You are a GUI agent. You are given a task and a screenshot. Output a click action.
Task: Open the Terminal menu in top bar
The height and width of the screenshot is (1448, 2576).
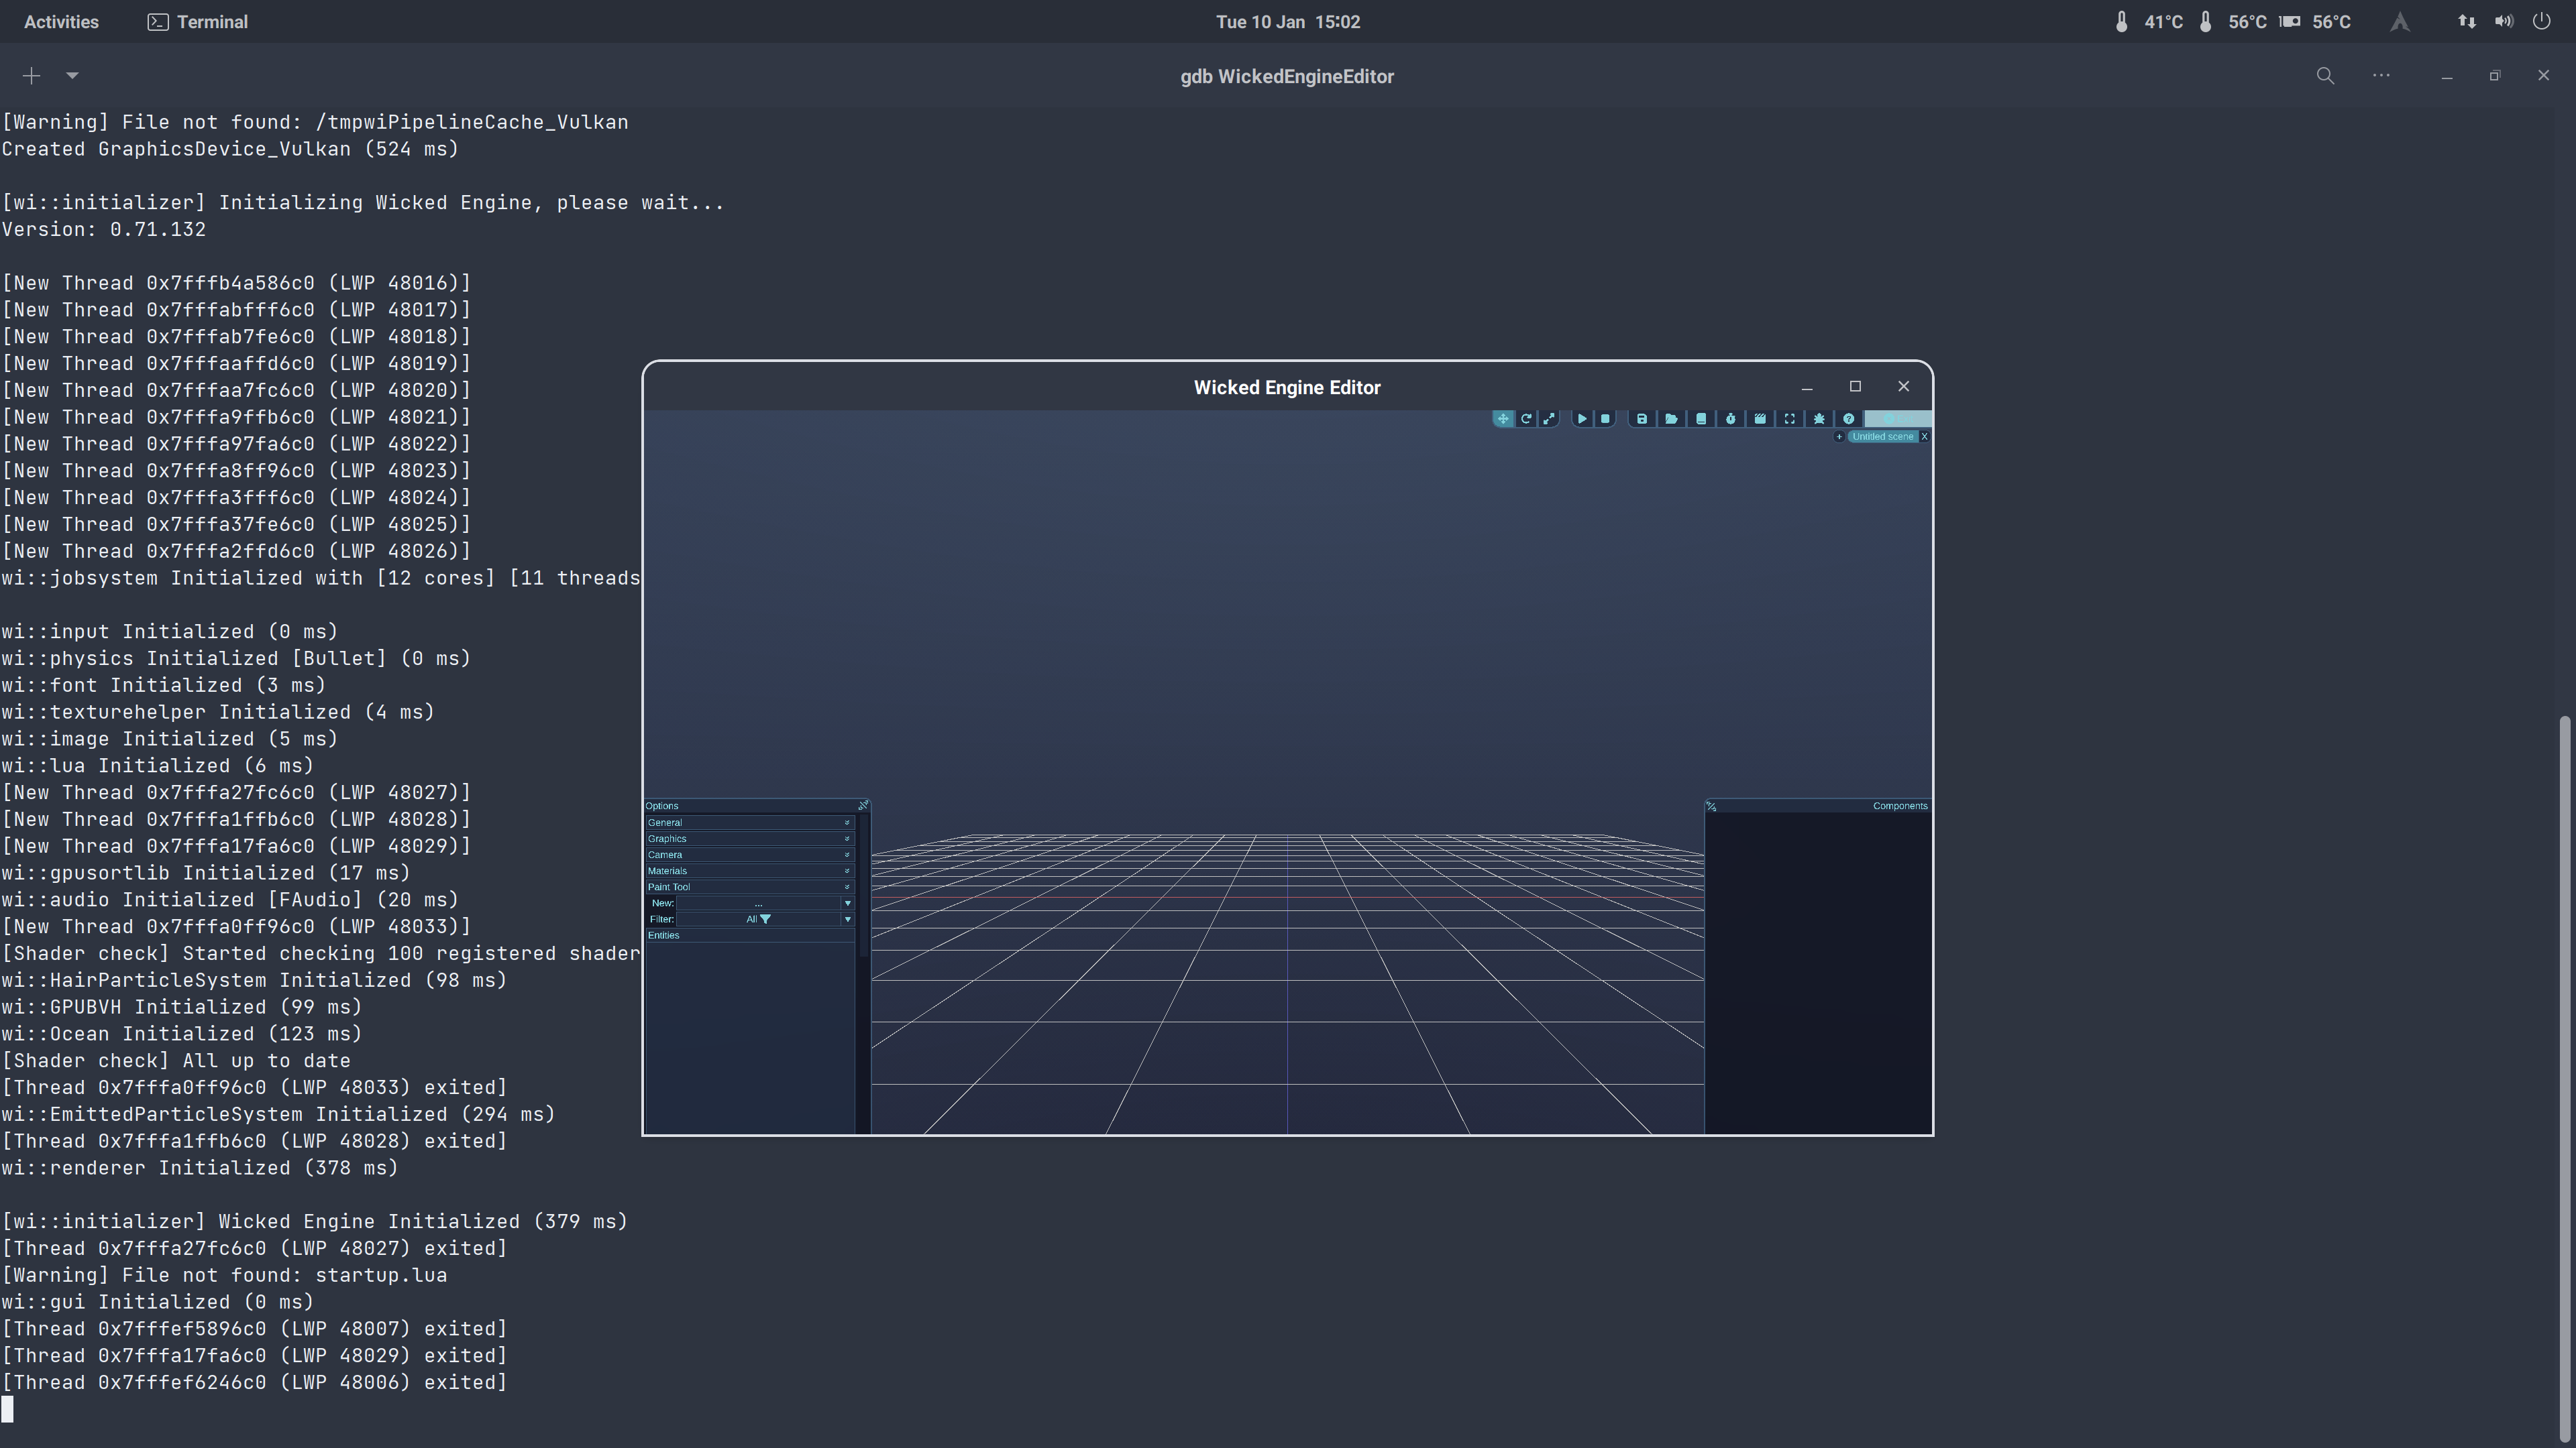[196, 21]
